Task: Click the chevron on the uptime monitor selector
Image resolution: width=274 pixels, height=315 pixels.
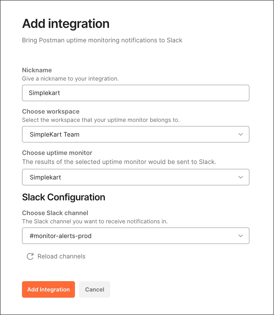Action: coord(240,177)
